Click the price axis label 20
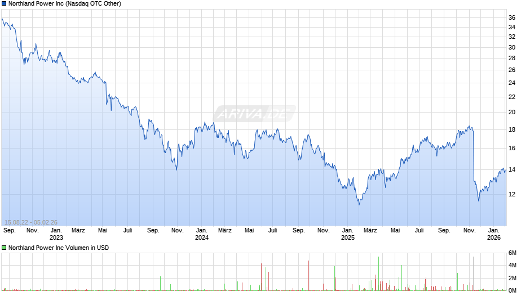Image resolution: width=530 pixels, height=296 pixels. [x=512, y=113]
